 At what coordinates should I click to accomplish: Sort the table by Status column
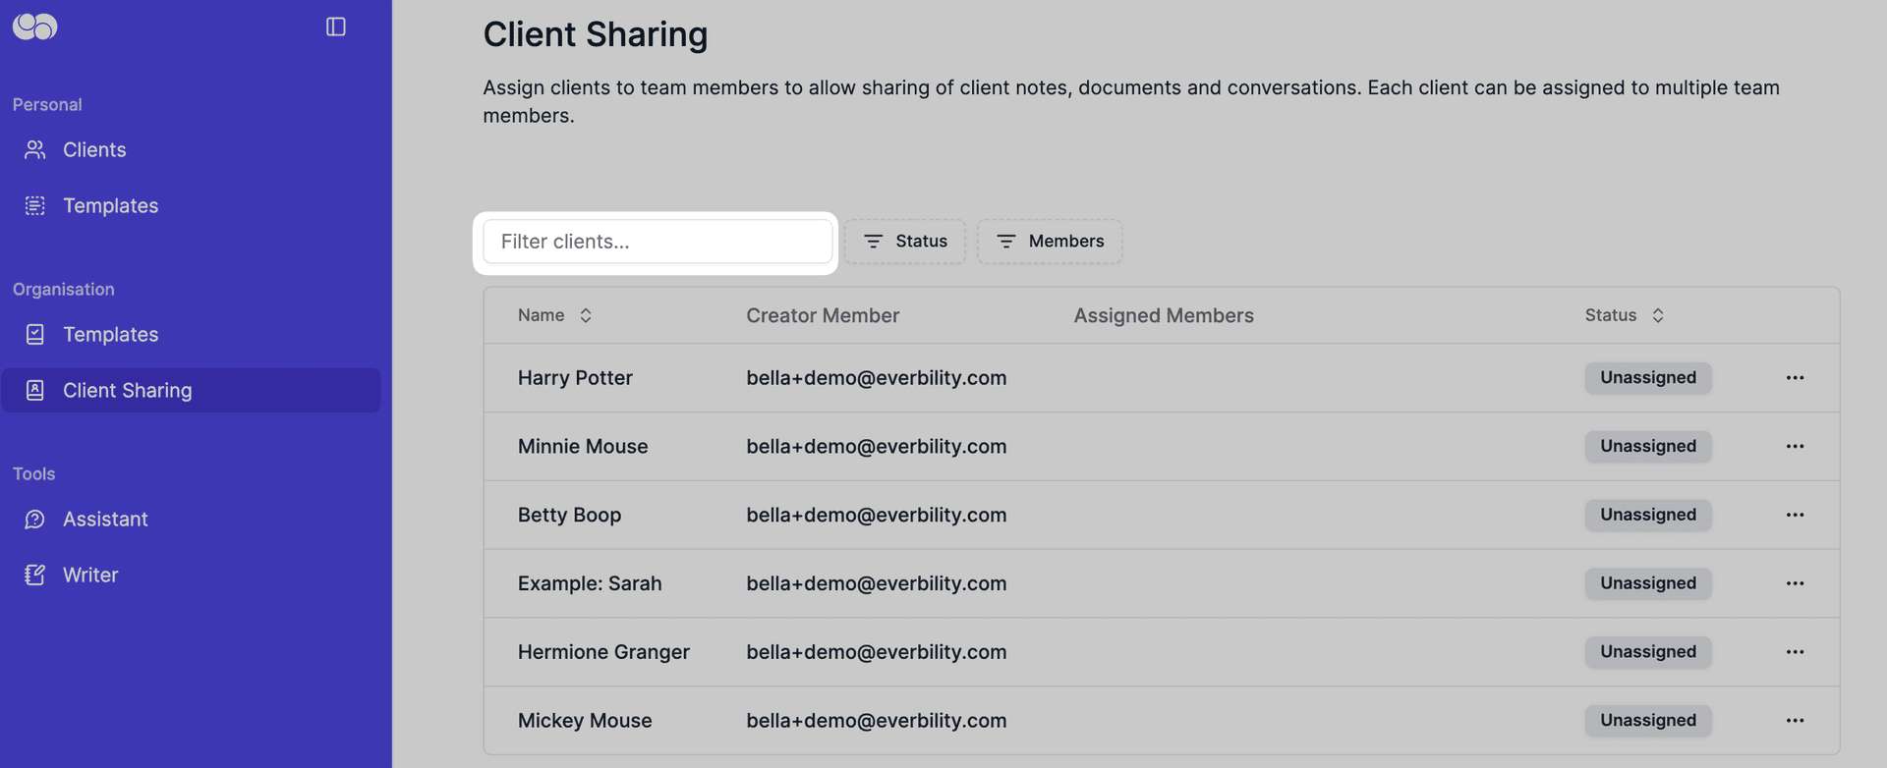[x=1624, y=315]
